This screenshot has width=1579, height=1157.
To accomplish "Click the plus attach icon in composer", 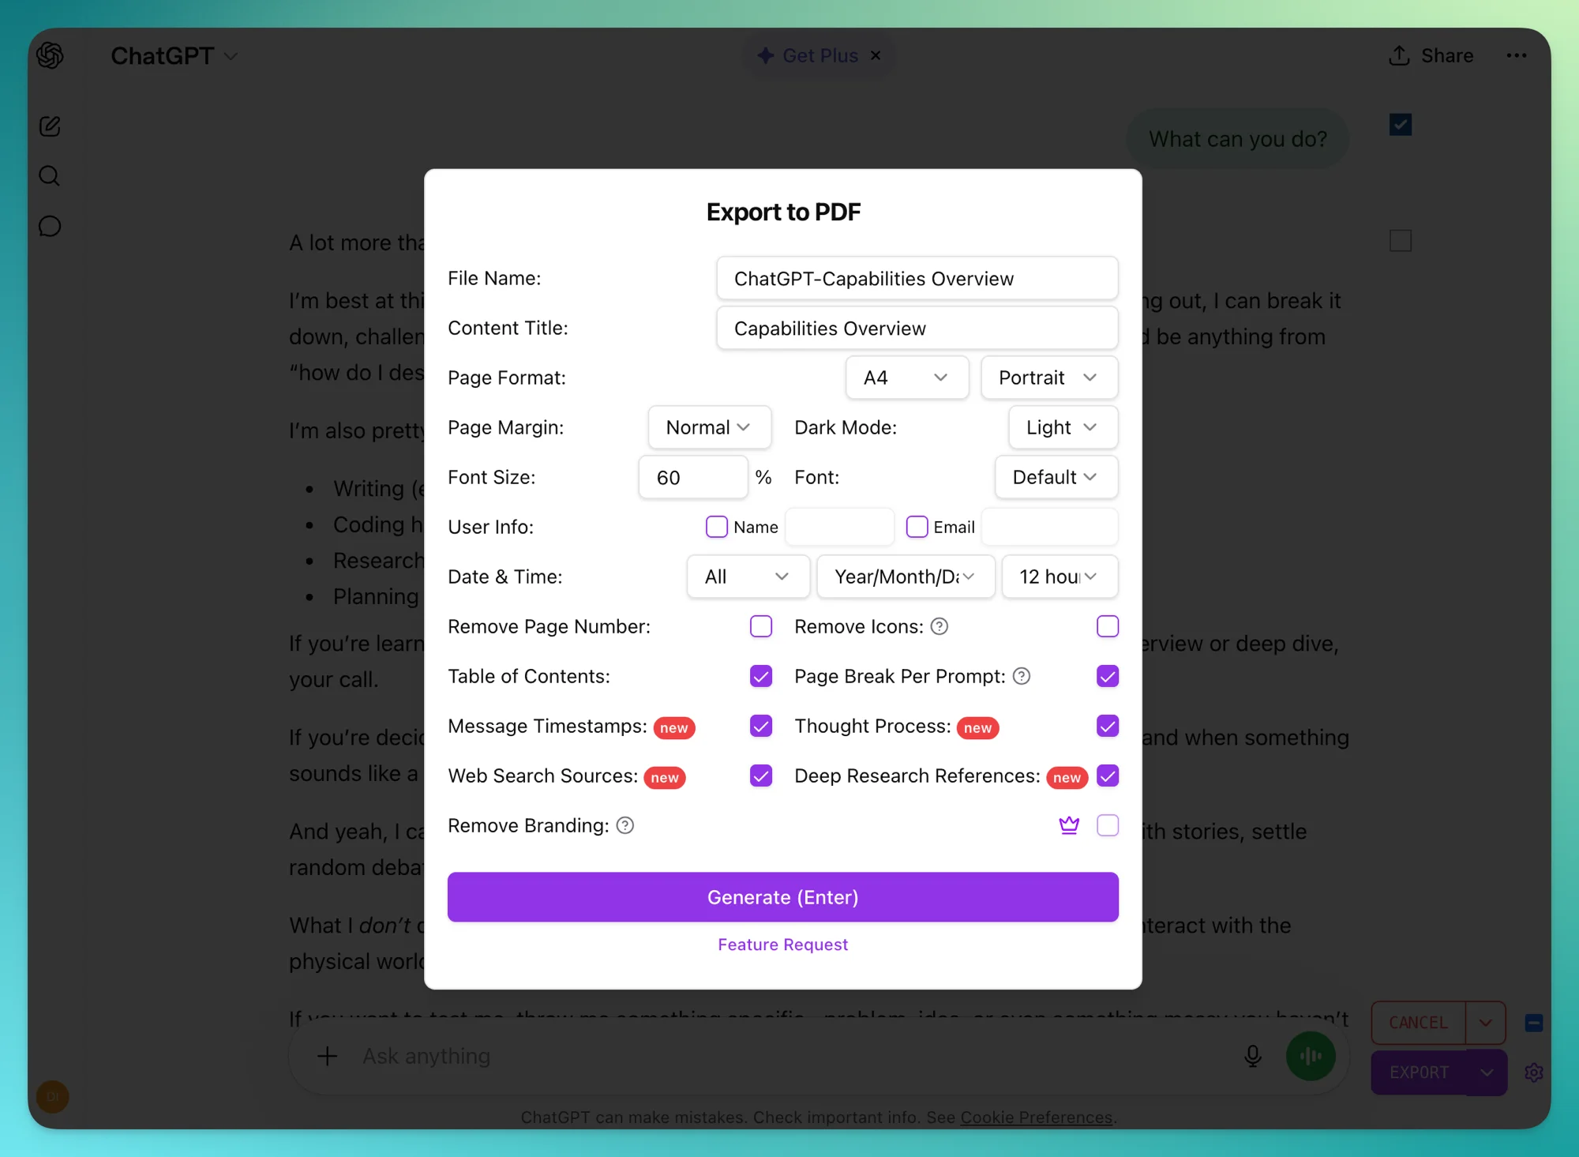I will pos(327,1056).
